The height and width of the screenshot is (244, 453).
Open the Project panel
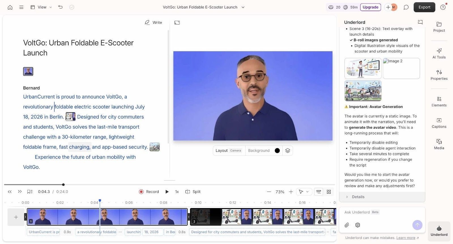click(x=439, y=27)
